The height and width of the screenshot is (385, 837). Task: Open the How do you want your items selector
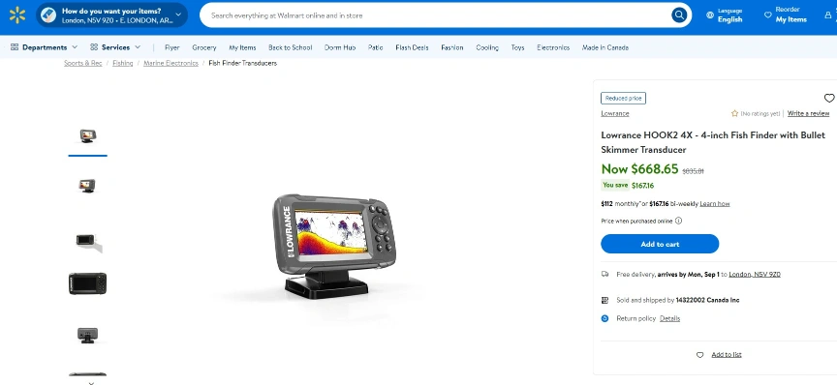pos(112,15)
